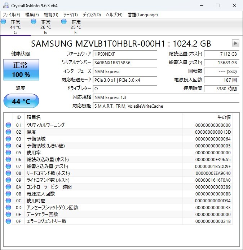Open the 機能(U) menu
The image size is (243, 250).
[x=51, y=15]
